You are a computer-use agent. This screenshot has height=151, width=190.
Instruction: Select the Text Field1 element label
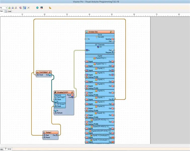(x=61, y=97)
